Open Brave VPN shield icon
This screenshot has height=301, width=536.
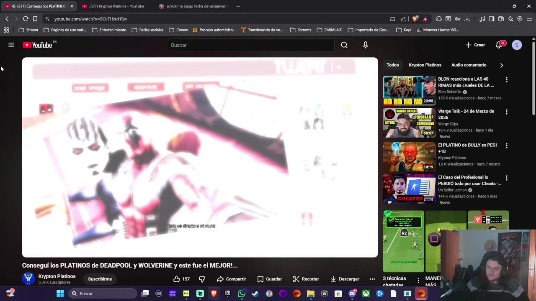(x=520, y=19)
